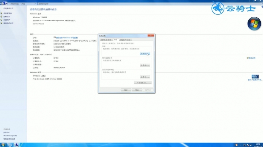Image resolution: width=263 pixels, height=147 pixels.
Task: Open Startup and Recovery settings button
Action: [x=145, y=77]
